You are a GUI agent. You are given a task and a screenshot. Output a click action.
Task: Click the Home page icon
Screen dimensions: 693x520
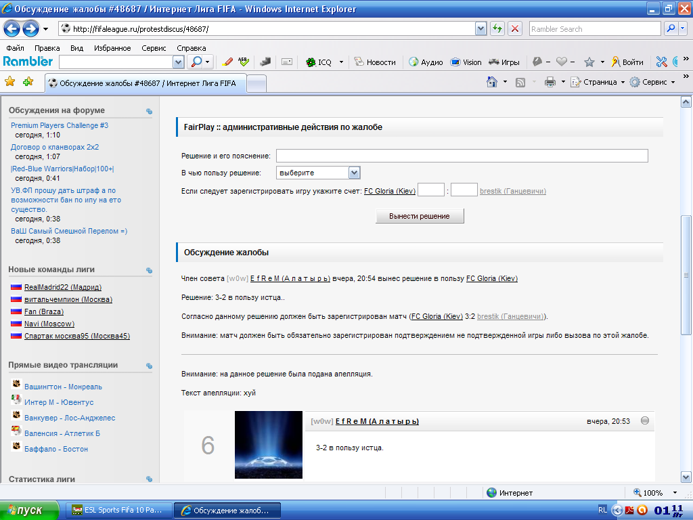click(x=492, y=82)
